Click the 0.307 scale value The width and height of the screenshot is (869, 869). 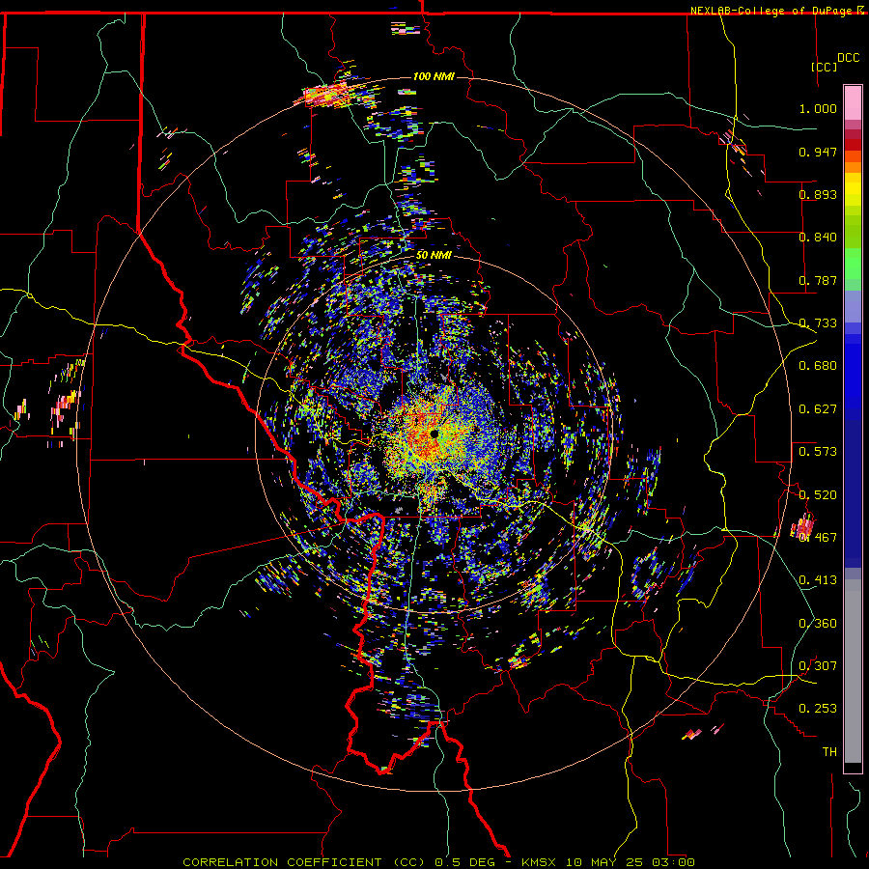(818, 666)
